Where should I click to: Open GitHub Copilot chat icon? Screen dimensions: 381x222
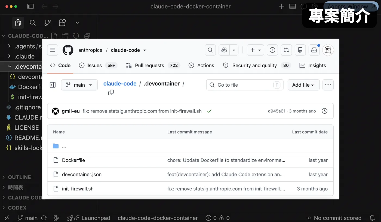pyautogui.click(x=224, y=50)
